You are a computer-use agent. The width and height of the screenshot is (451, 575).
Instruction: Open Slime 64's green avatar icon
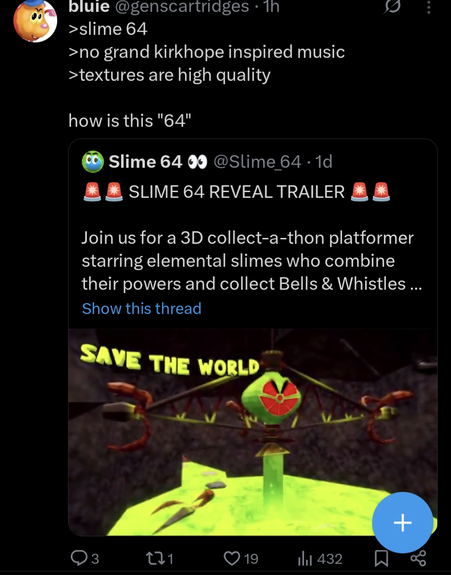tap(93, 162)
